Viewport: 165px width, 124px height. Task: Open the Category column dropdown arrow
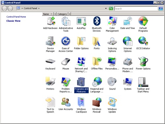[70, 14]
